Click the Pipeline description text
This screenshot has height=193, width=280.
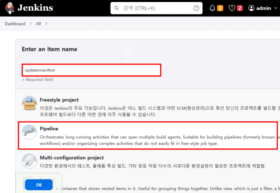pos(160,140)
